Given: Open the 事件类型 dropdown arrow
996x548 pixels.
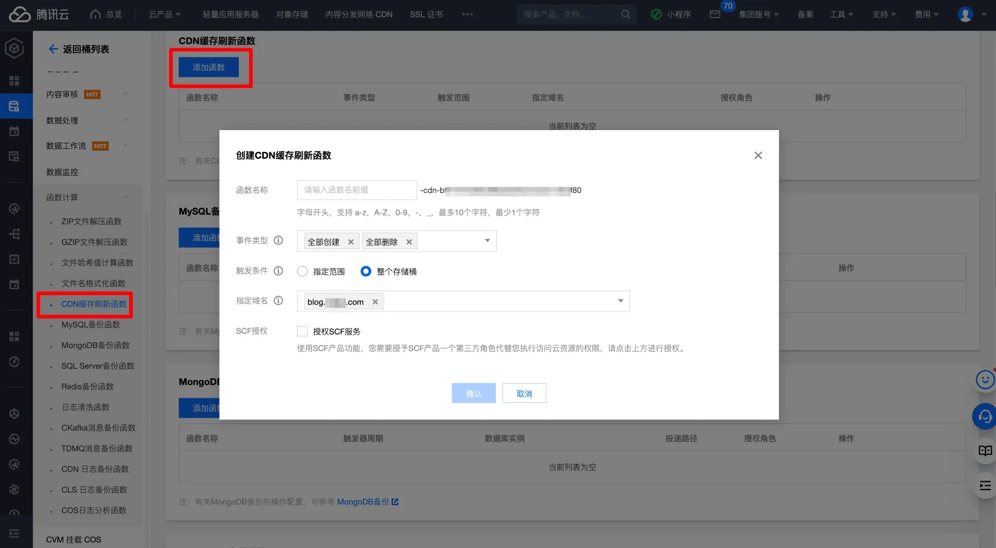Looking at the screenshot, I should (x=487, y=240).
